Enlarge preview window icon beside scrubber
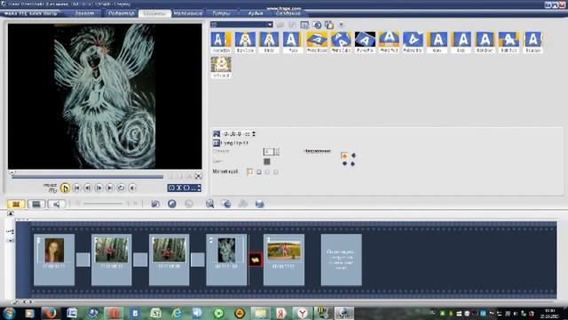 click(198, 176)
